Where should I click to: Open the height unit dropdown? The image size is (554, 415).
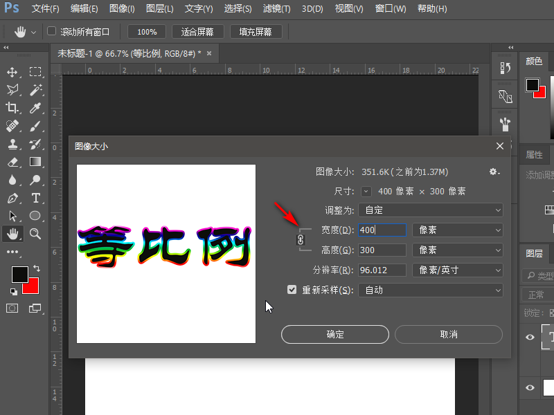(x=457, y=250)
